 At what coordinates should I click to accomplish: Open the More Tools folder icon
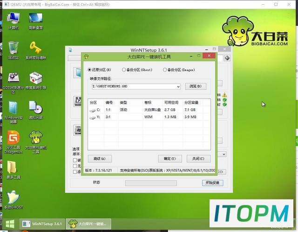[13, 170]
